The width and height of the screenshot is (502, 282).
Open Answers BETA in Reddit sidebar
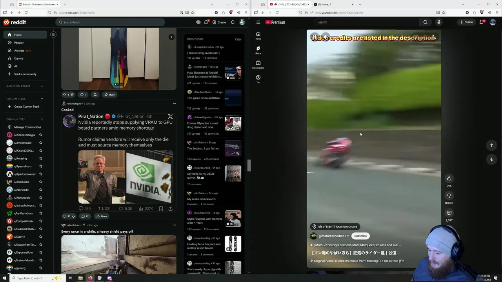pyautogui.click(x=25, y=51)
